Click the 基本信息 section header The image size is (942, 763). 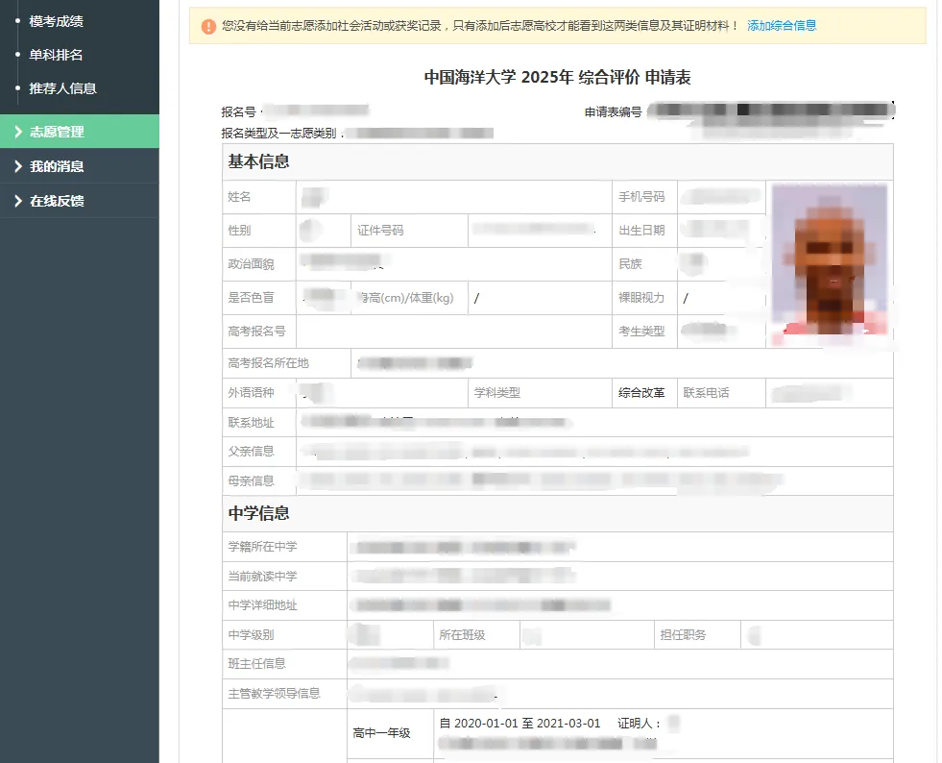tap(258, 161)
